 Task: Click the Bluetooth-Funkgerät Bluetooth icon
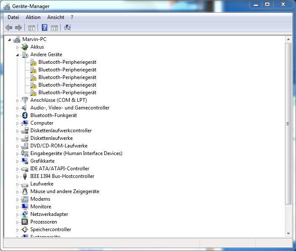(x=25, y=115)
